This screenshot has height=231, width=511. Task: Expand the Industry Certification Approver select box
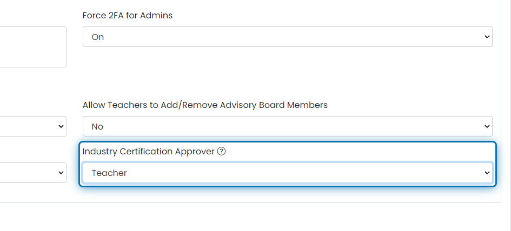(288, 173)
